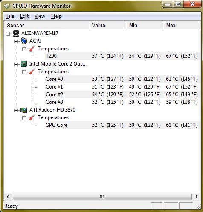Click the CPUID Hardware Monitor title icon

pyautogui.click(x=7, y=6)
